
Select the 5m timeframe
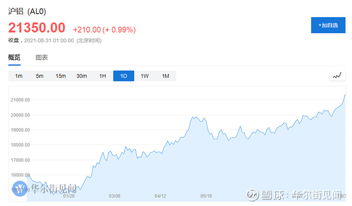click(x=40, y=76)
